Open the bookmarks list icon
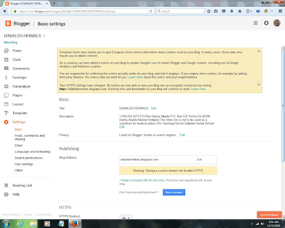The height and width of the screenshot is (228, 285). tap(216, 11)
